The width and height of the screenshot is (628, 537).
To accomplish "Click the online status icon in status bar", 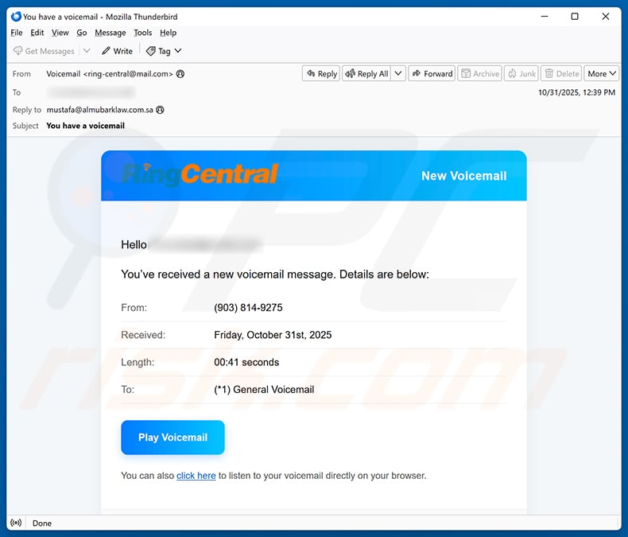I will [x=16, y=523].
